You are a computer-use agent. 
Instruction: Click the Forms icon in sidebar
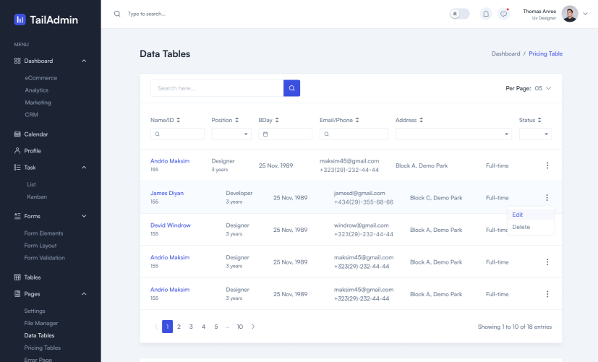click(17, 216)
